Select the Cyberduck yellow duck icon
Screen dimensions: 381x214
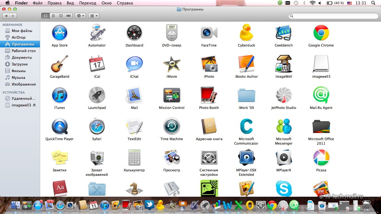click(x=246, y=33)
